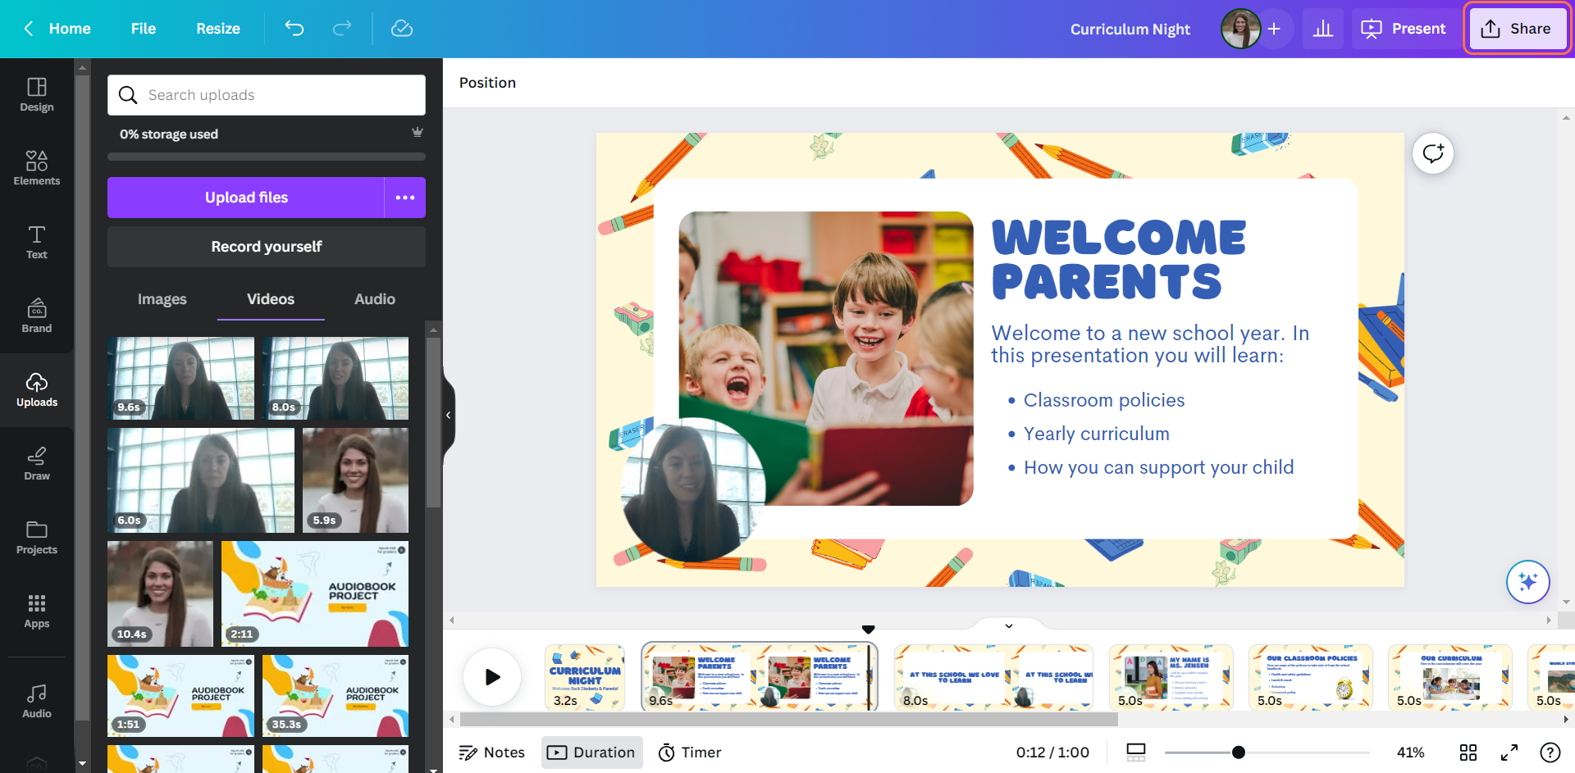Collapse the uploads side panel

tap(449, 415)
